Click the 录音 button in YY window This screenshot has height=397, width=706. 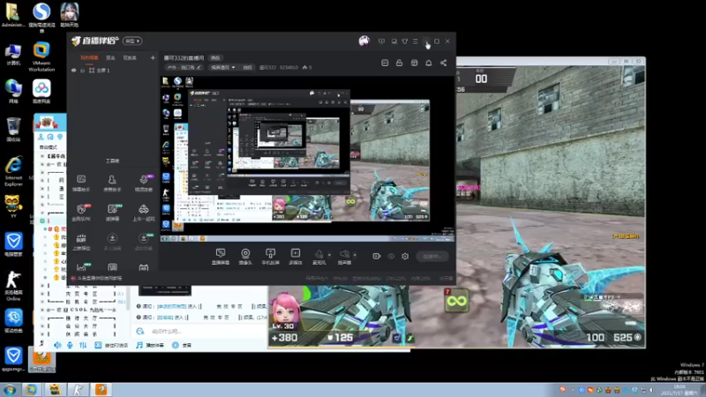pyautogui.click(x=183, y=345)
